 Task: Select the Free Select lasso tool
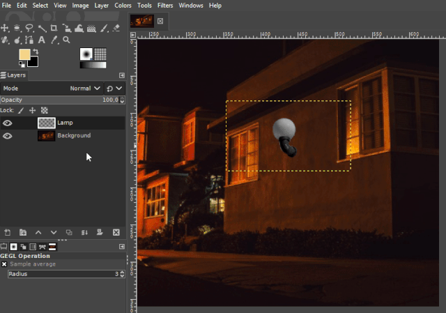pos(29,28)
